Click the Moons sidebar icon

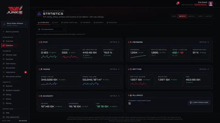click(4, 99)
